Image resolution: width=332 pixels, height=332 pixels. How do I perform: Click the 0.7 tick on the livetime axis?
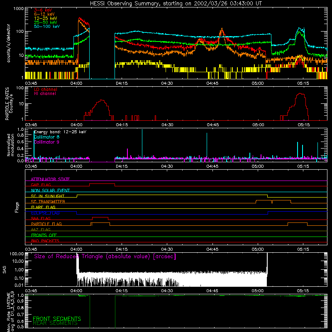(20, 315)
